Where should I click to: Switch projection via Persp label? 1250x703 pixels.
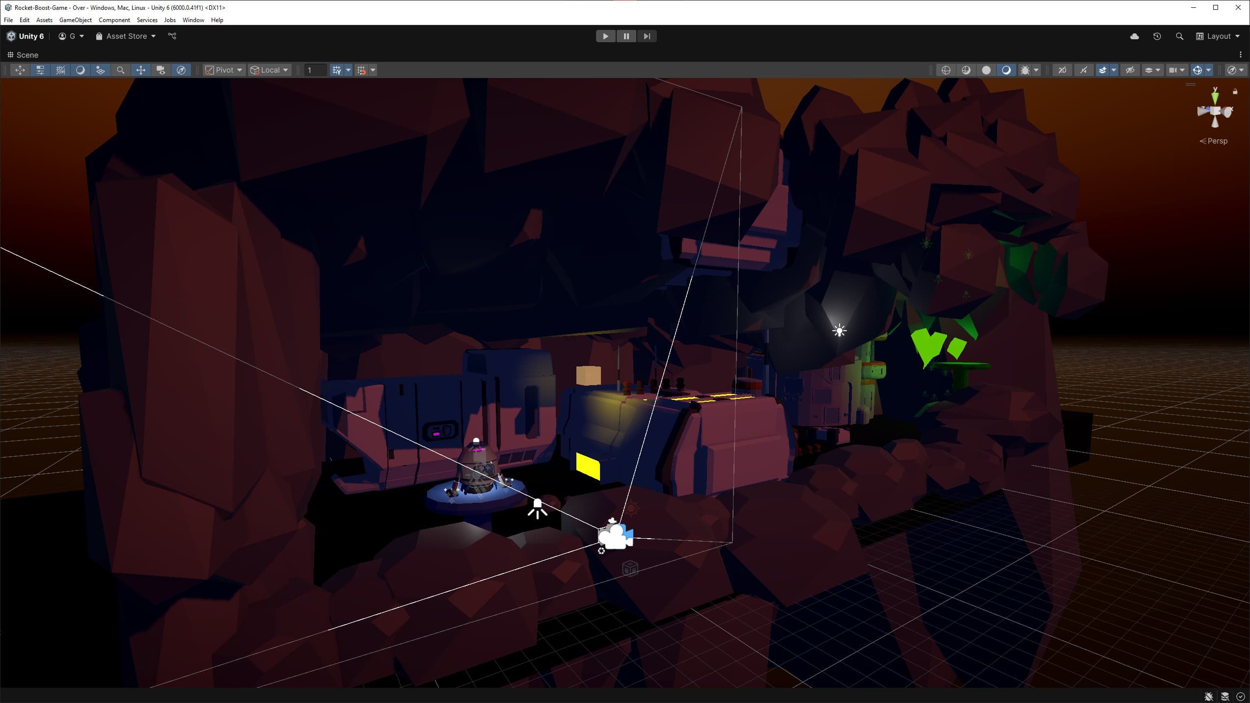click(x=1214, y=141)
